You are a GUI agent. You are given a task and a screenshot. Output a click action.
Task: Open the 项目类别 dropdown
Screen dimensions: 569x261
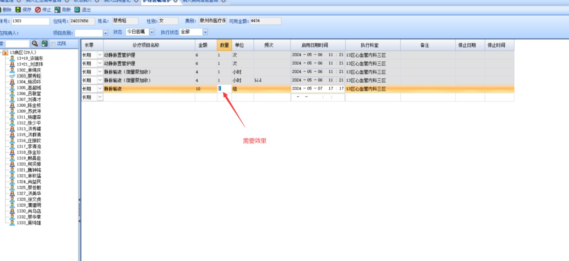coord(105,33)
